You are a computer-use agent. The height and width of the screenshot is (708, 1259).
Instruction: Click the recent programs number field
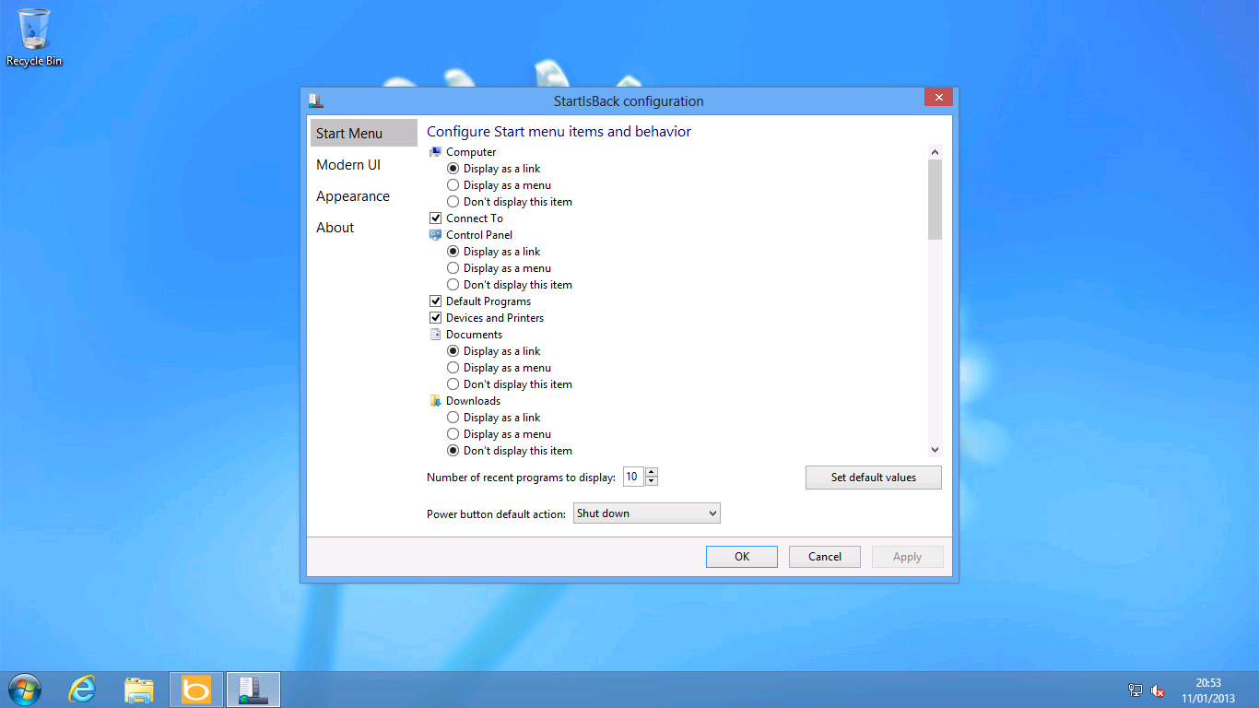click(634, 478)
